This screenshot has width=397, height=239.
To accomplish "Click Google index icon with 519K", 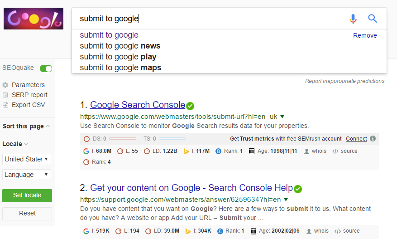I will tap(86, 231).
